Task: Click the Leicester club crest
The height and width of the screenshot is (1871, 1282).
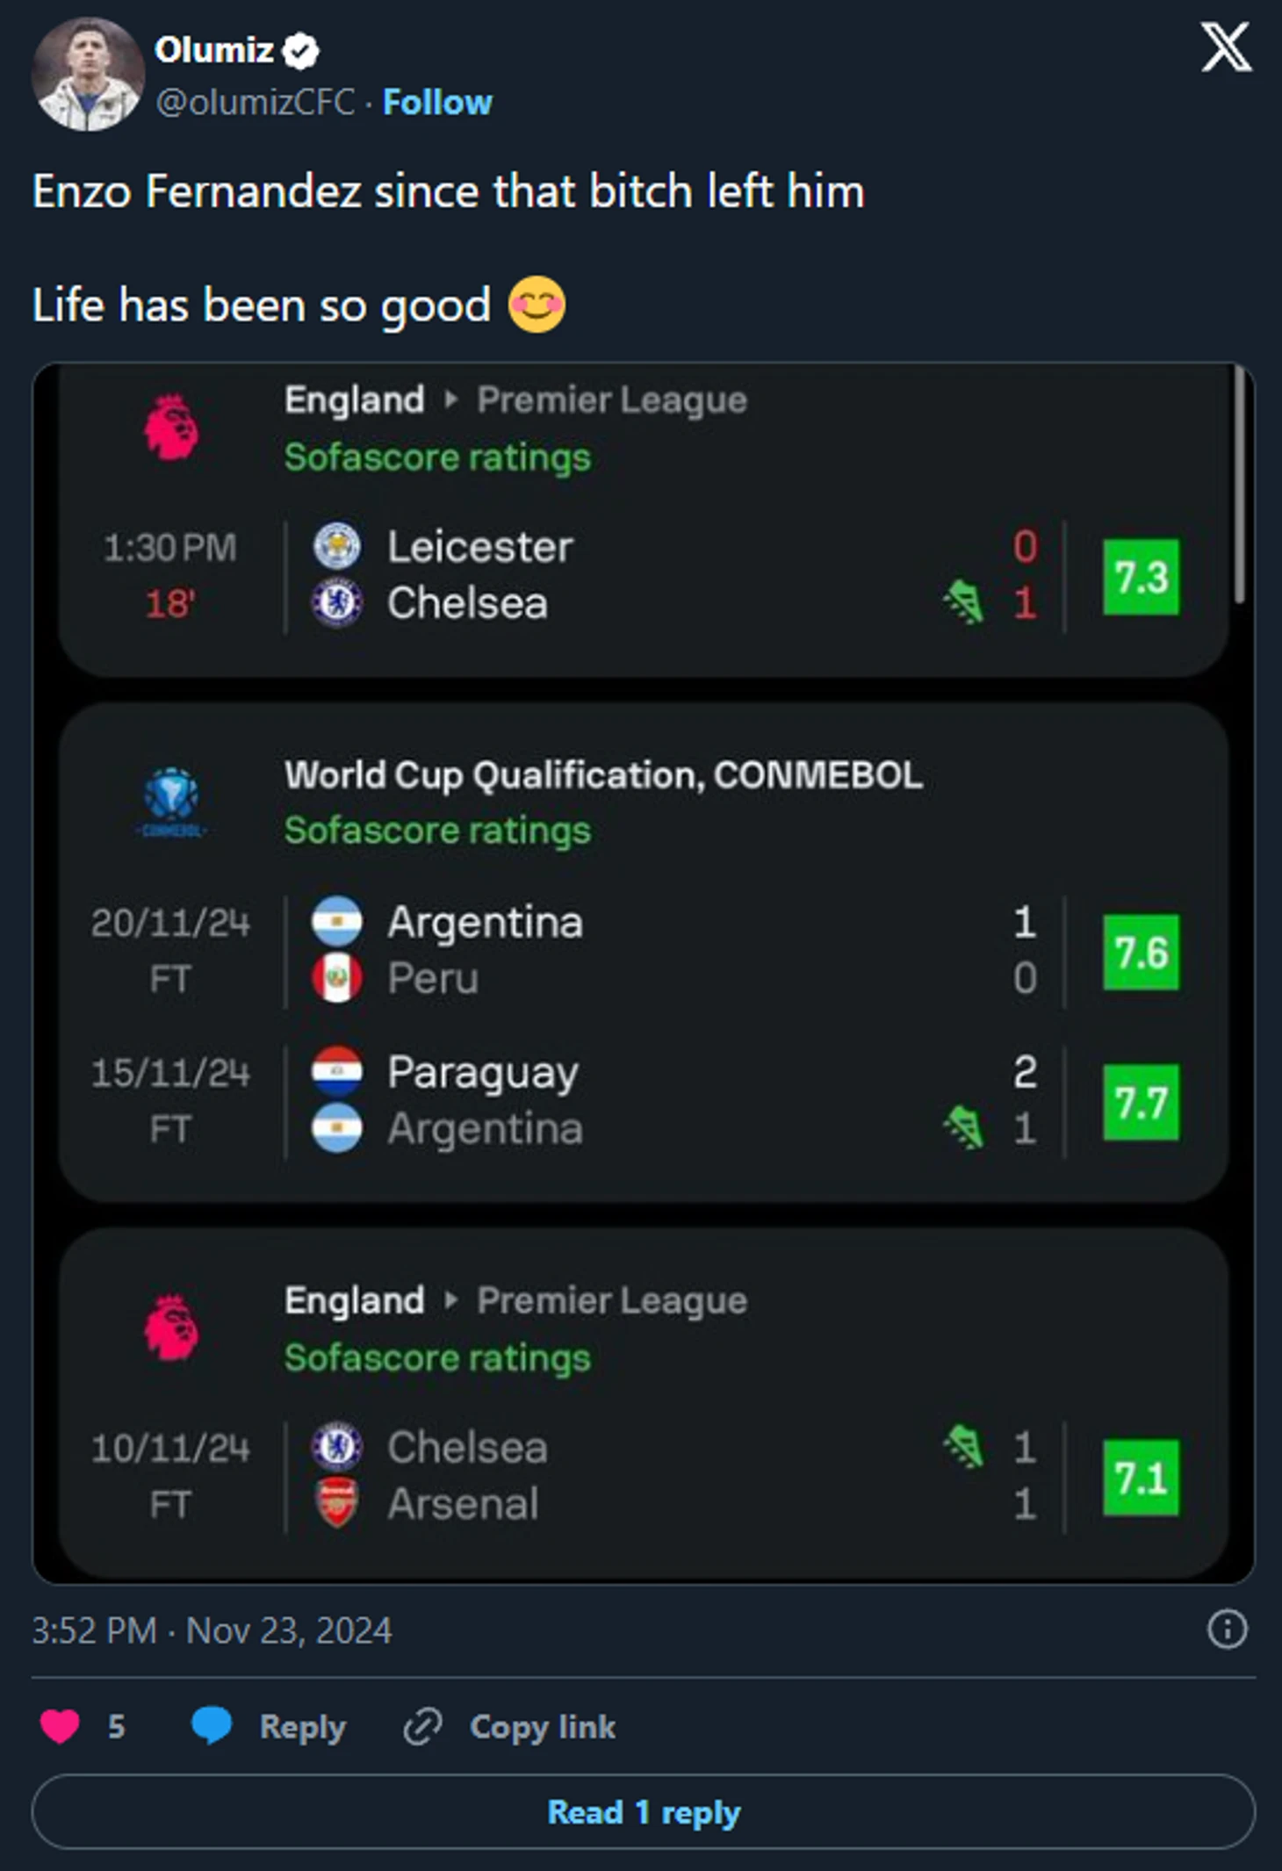Action: tap(337, 546)
